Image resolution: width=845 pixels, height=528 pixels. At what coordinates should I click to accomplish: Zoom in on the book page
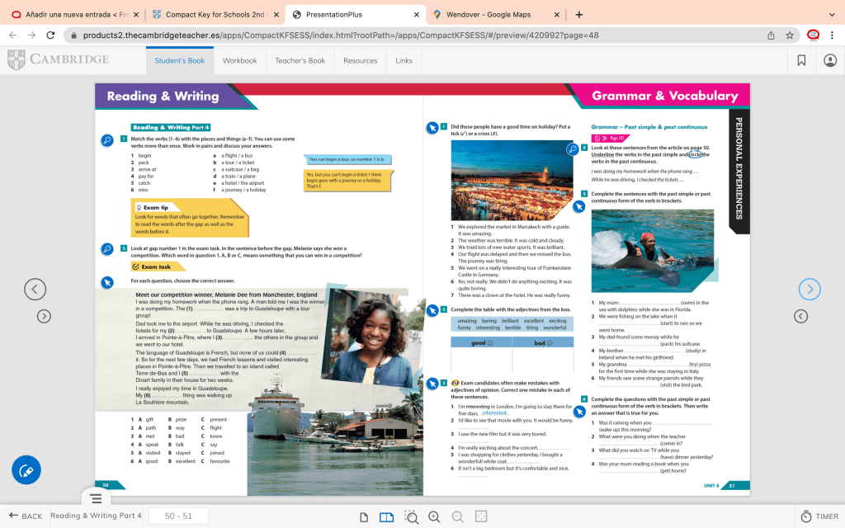click(434, 516)
